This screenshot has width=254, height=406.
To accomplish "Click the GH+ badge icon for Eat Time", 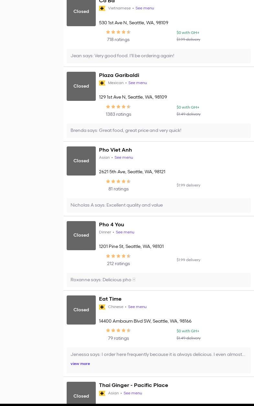I will (102, 307).
